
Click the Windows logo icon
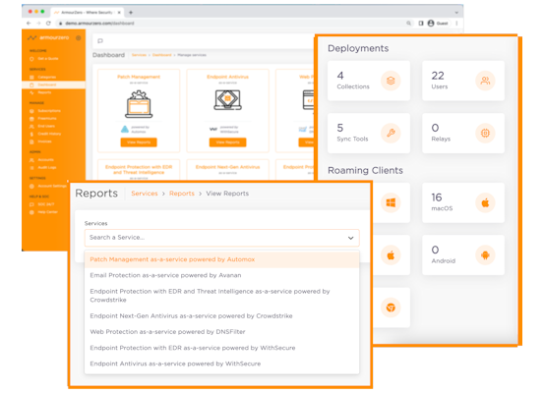(x=391, y=202)
